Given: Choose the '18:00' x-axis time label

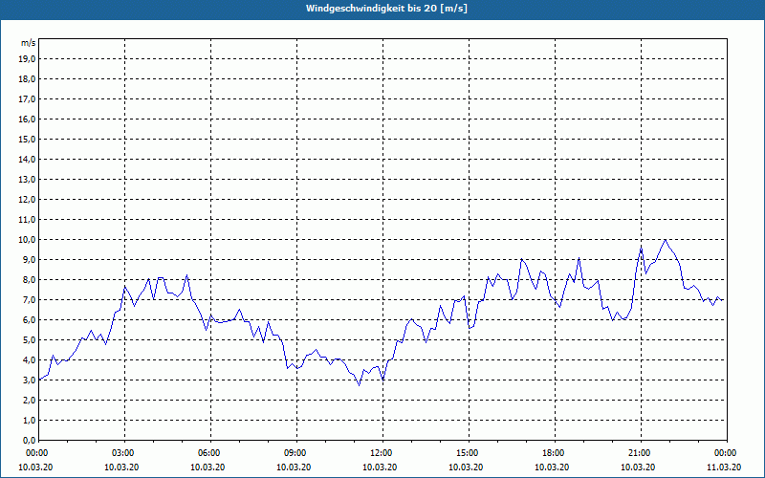Looking at the screenshot, I should point(555,453).
